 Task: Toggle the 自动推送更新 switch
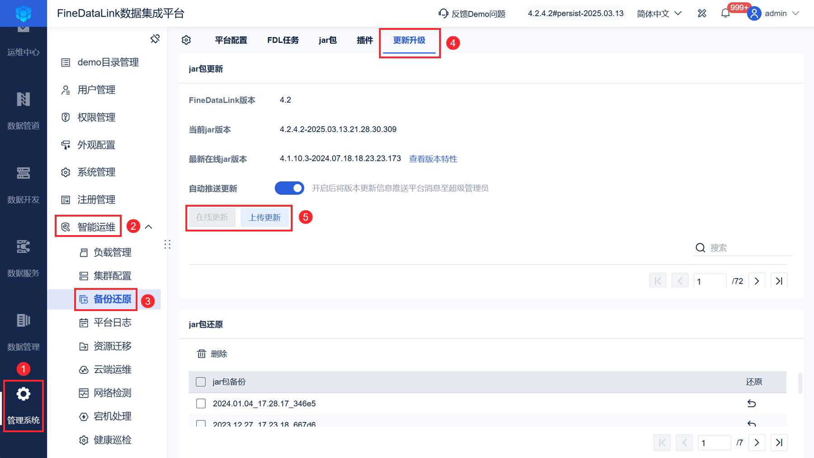[x=289, y=188]
